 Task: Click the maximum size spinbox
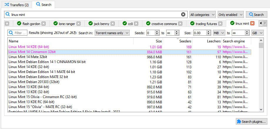click(241, 33)
